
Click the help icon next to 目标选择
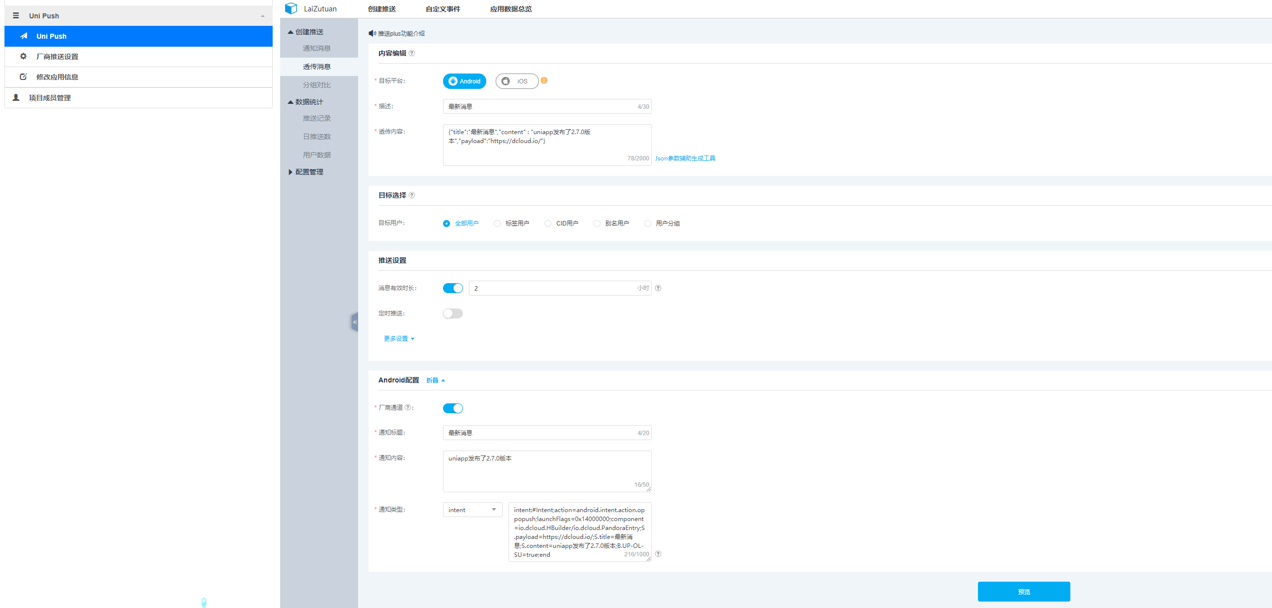point(412,195)
